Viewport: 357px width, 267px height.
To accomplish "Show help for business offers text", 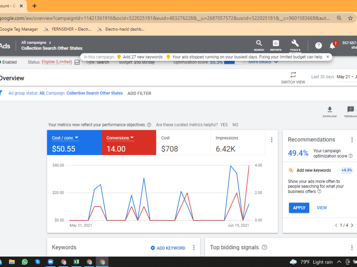I will [320, 192].
